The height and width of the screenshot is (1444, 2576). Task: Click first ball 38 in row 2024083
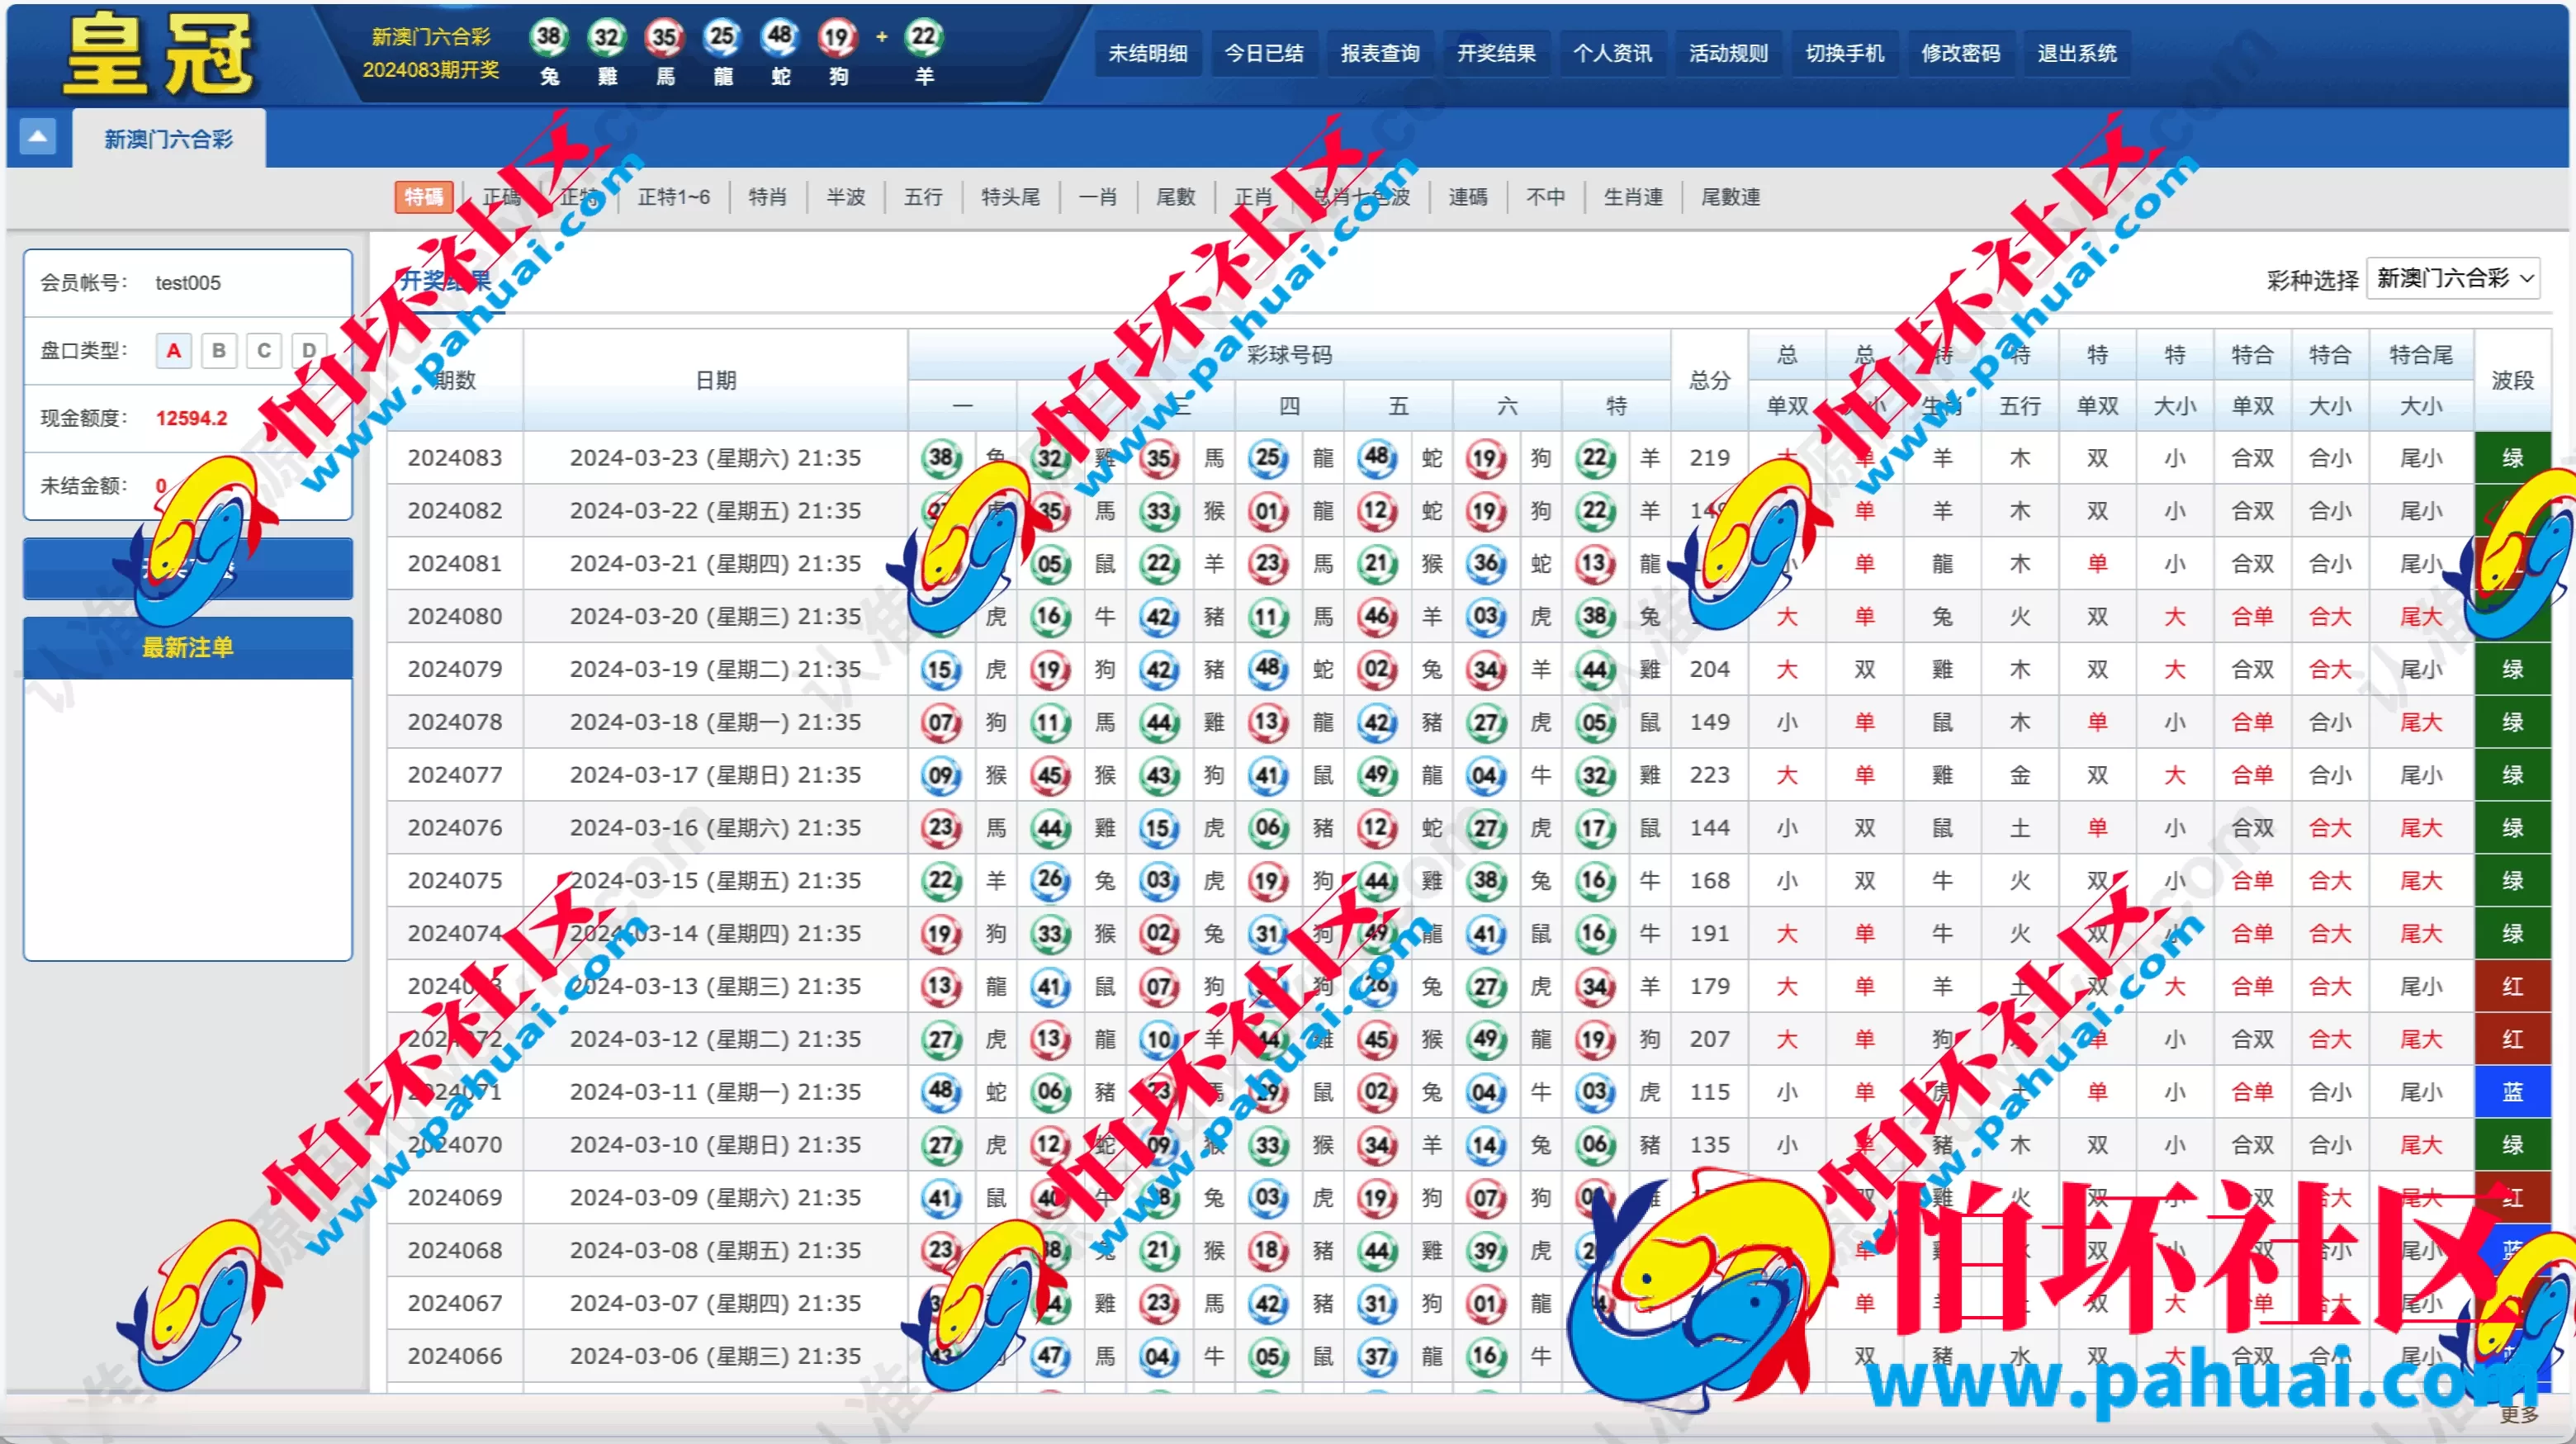941,458
